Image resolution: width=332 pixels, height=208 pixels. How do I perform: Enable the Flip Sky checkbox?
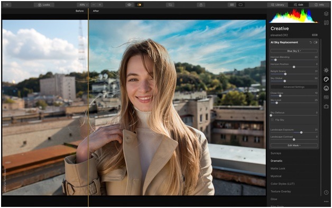(272, 120)
